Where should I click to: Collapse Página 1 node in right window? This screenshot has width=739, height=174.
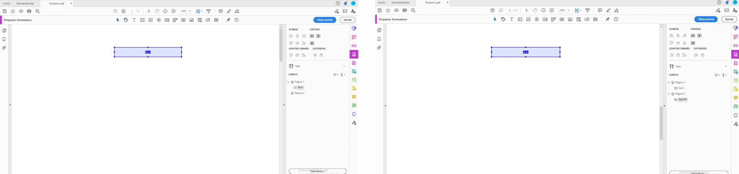(669, 82)
